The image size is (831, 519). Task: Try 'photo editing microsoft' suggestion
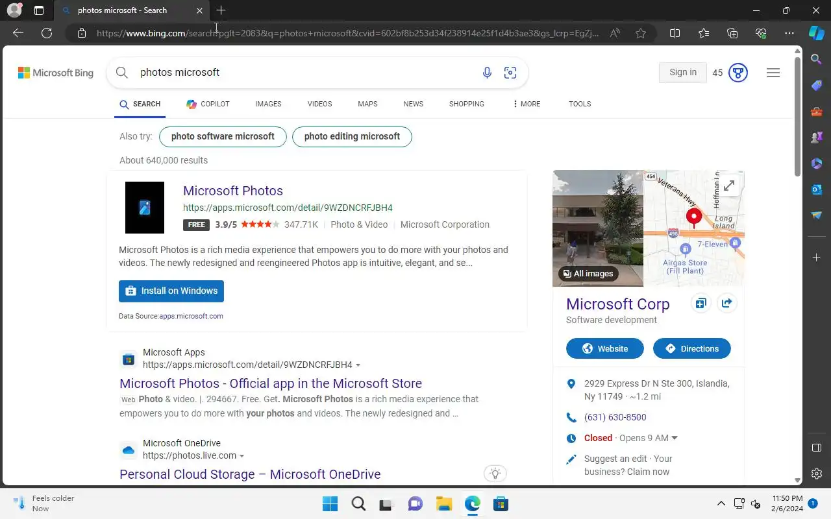pyautogui.click(x=352, y=137)
